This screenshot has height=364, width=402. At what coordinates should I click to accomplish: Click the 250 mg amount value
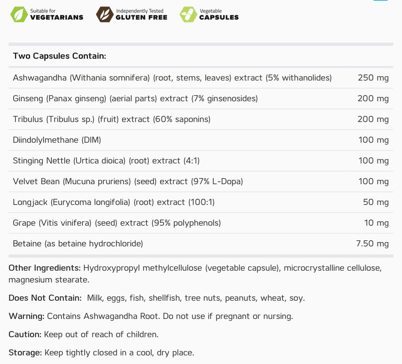(x=373, y=78)
